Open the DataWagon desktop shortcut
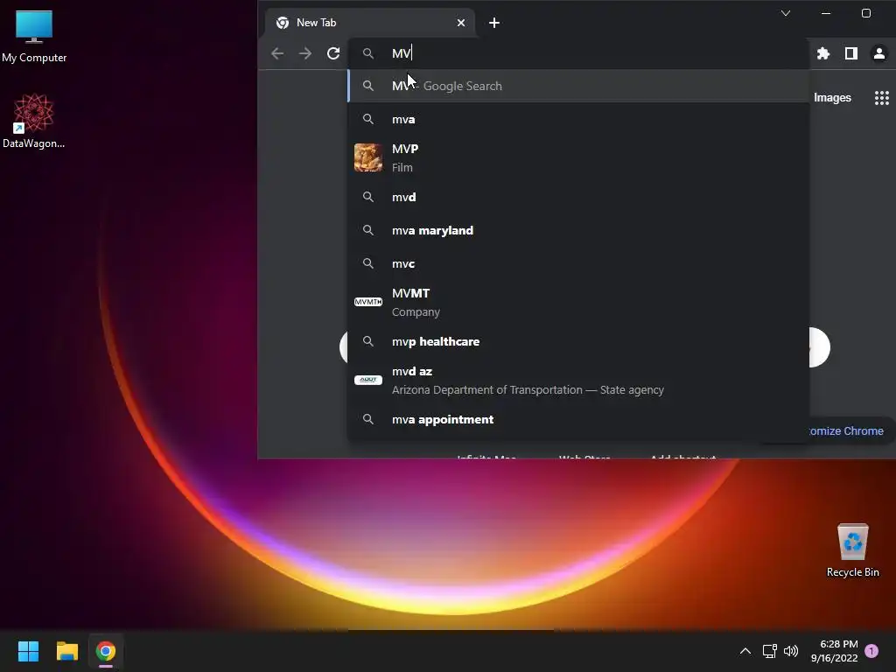This screenshot has height=672, width=896. click(x=34, y=121)
